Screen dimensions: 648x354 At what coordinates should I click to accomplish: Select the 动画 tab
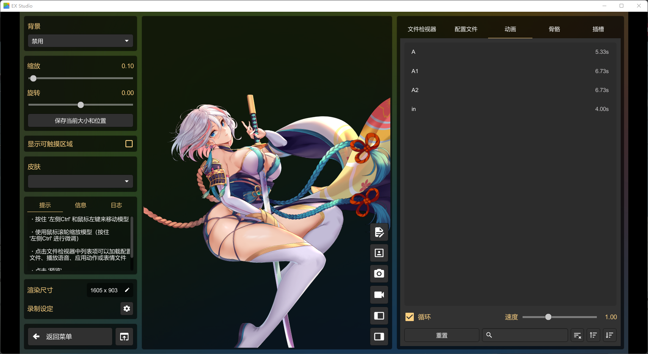coord(510,29)
